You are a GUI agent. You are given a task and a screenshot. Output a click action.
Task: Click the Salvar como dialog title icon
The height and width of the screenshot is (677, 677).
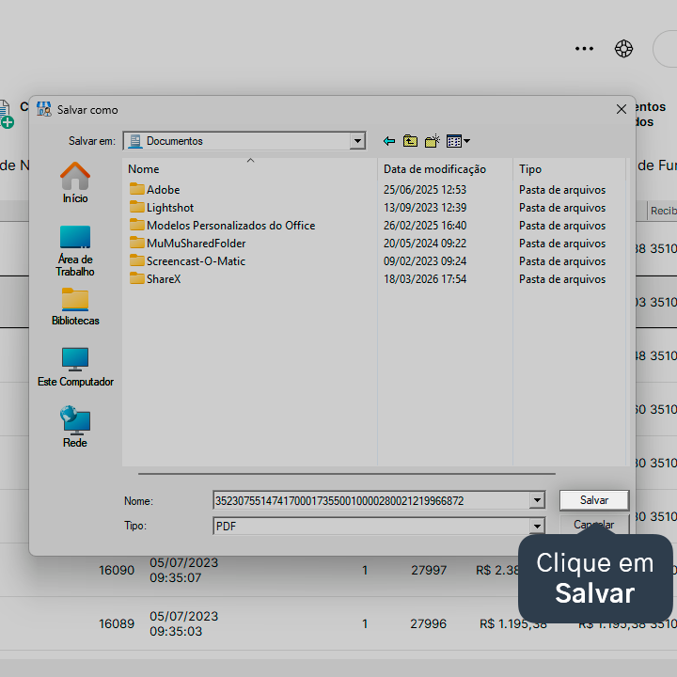click(43, 109)
